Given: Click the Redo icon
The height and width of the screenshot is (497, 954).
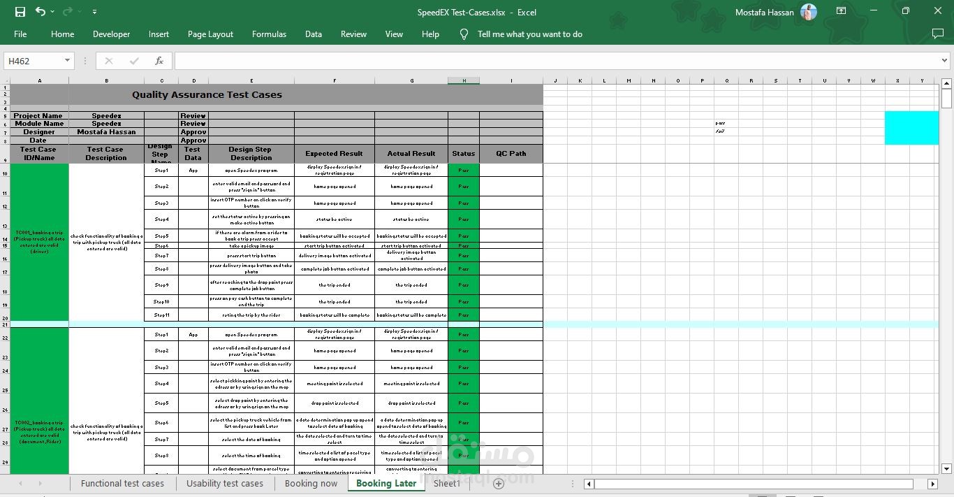Looking at the screenshot, I should click(x=67, y=12).
